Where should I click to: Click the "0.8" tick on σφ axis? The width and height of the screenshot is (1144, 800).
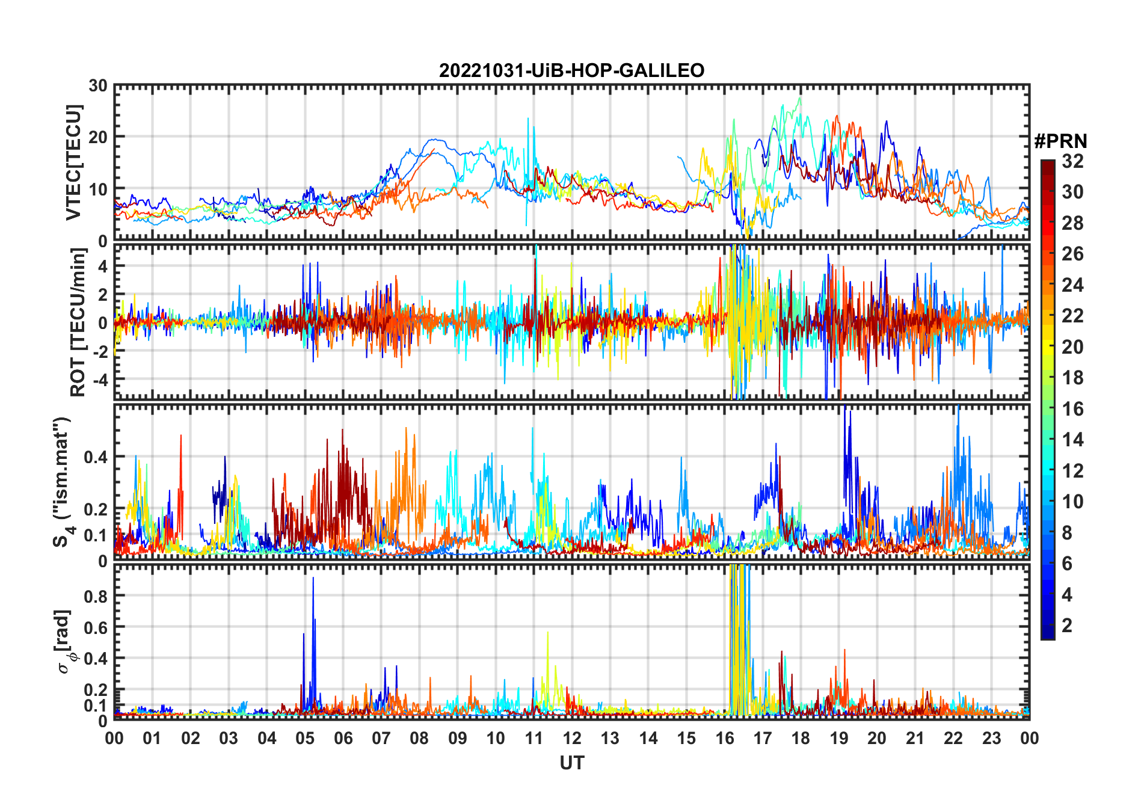click(x=96, y=596)
